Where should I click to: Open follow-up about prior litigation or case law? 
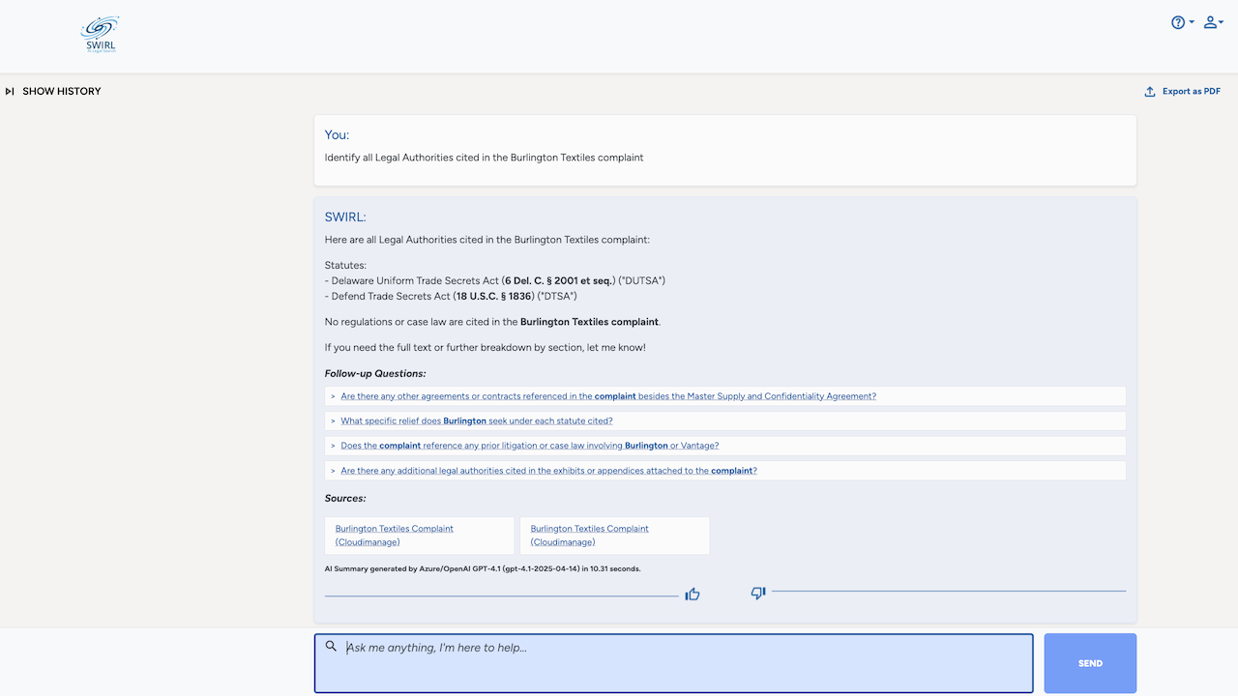click(530, 446)
